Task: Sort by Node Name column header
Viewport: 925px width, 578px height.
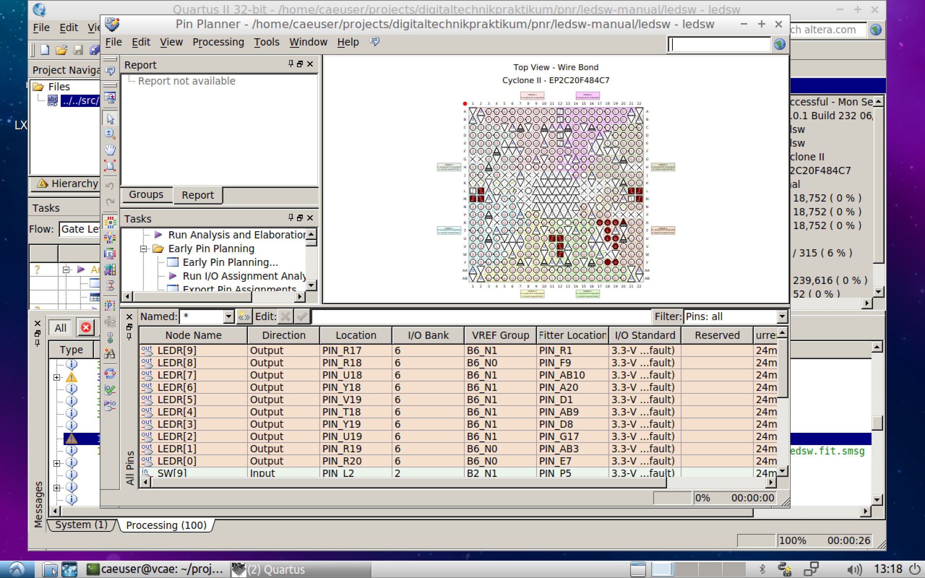Action: pos(193,335)
